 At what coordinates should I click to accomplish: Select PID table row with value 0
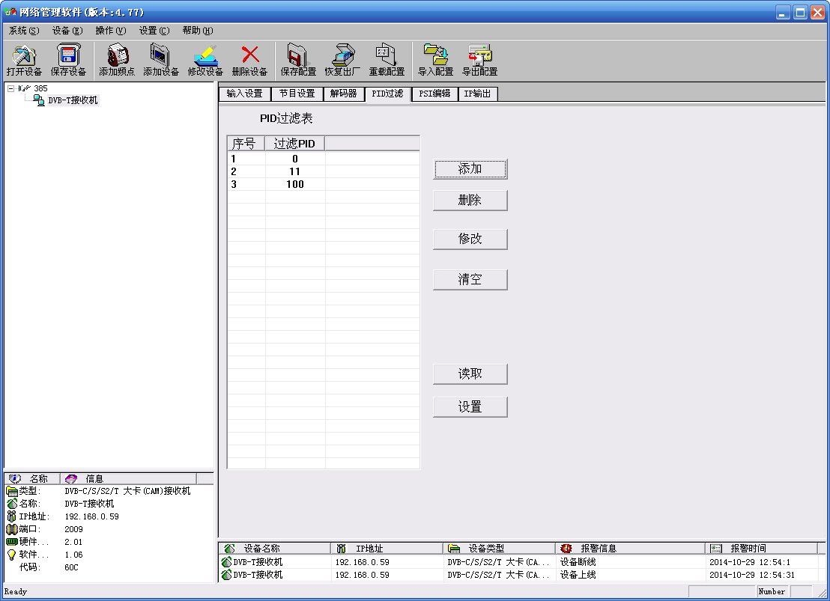324,159
